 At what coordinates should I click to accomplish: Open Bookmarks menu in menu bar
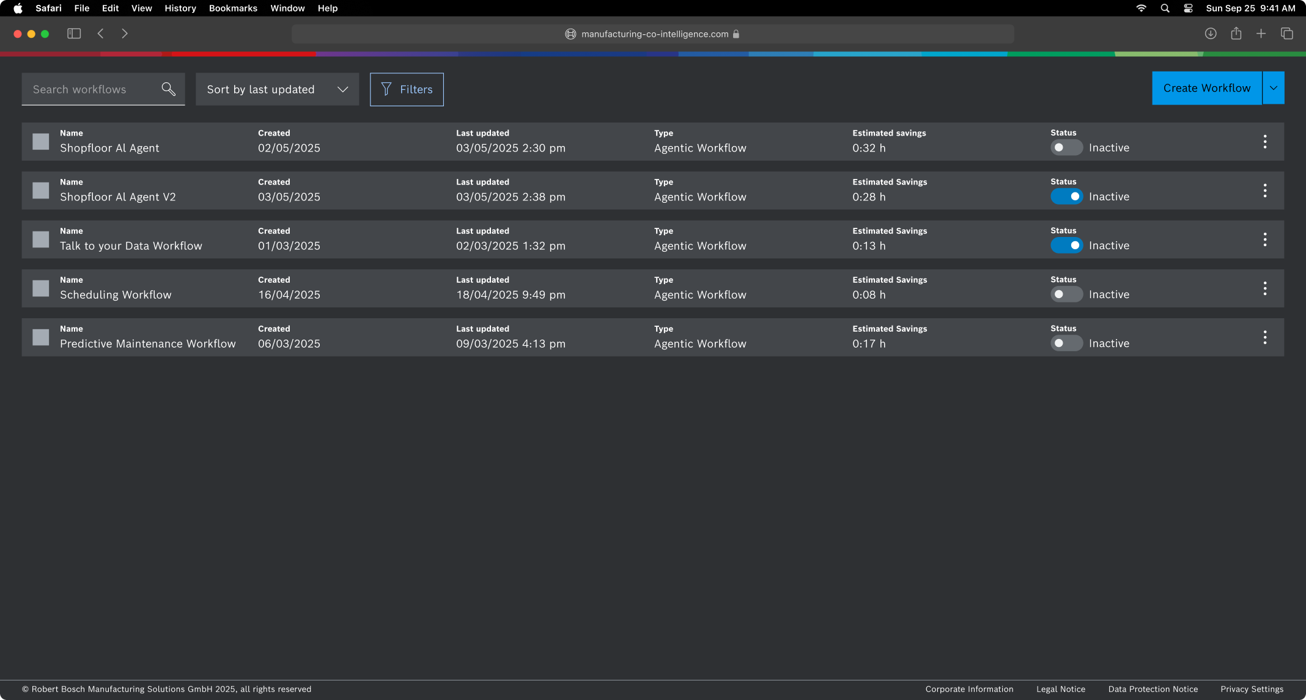pyautogui.click(x=233, y=8)
